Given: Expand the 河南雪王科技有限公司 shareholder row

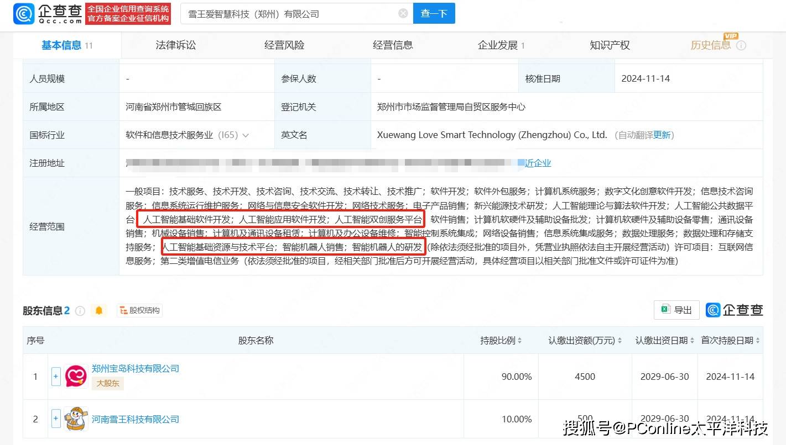Looking at the screenshot, I should point(56,419).
